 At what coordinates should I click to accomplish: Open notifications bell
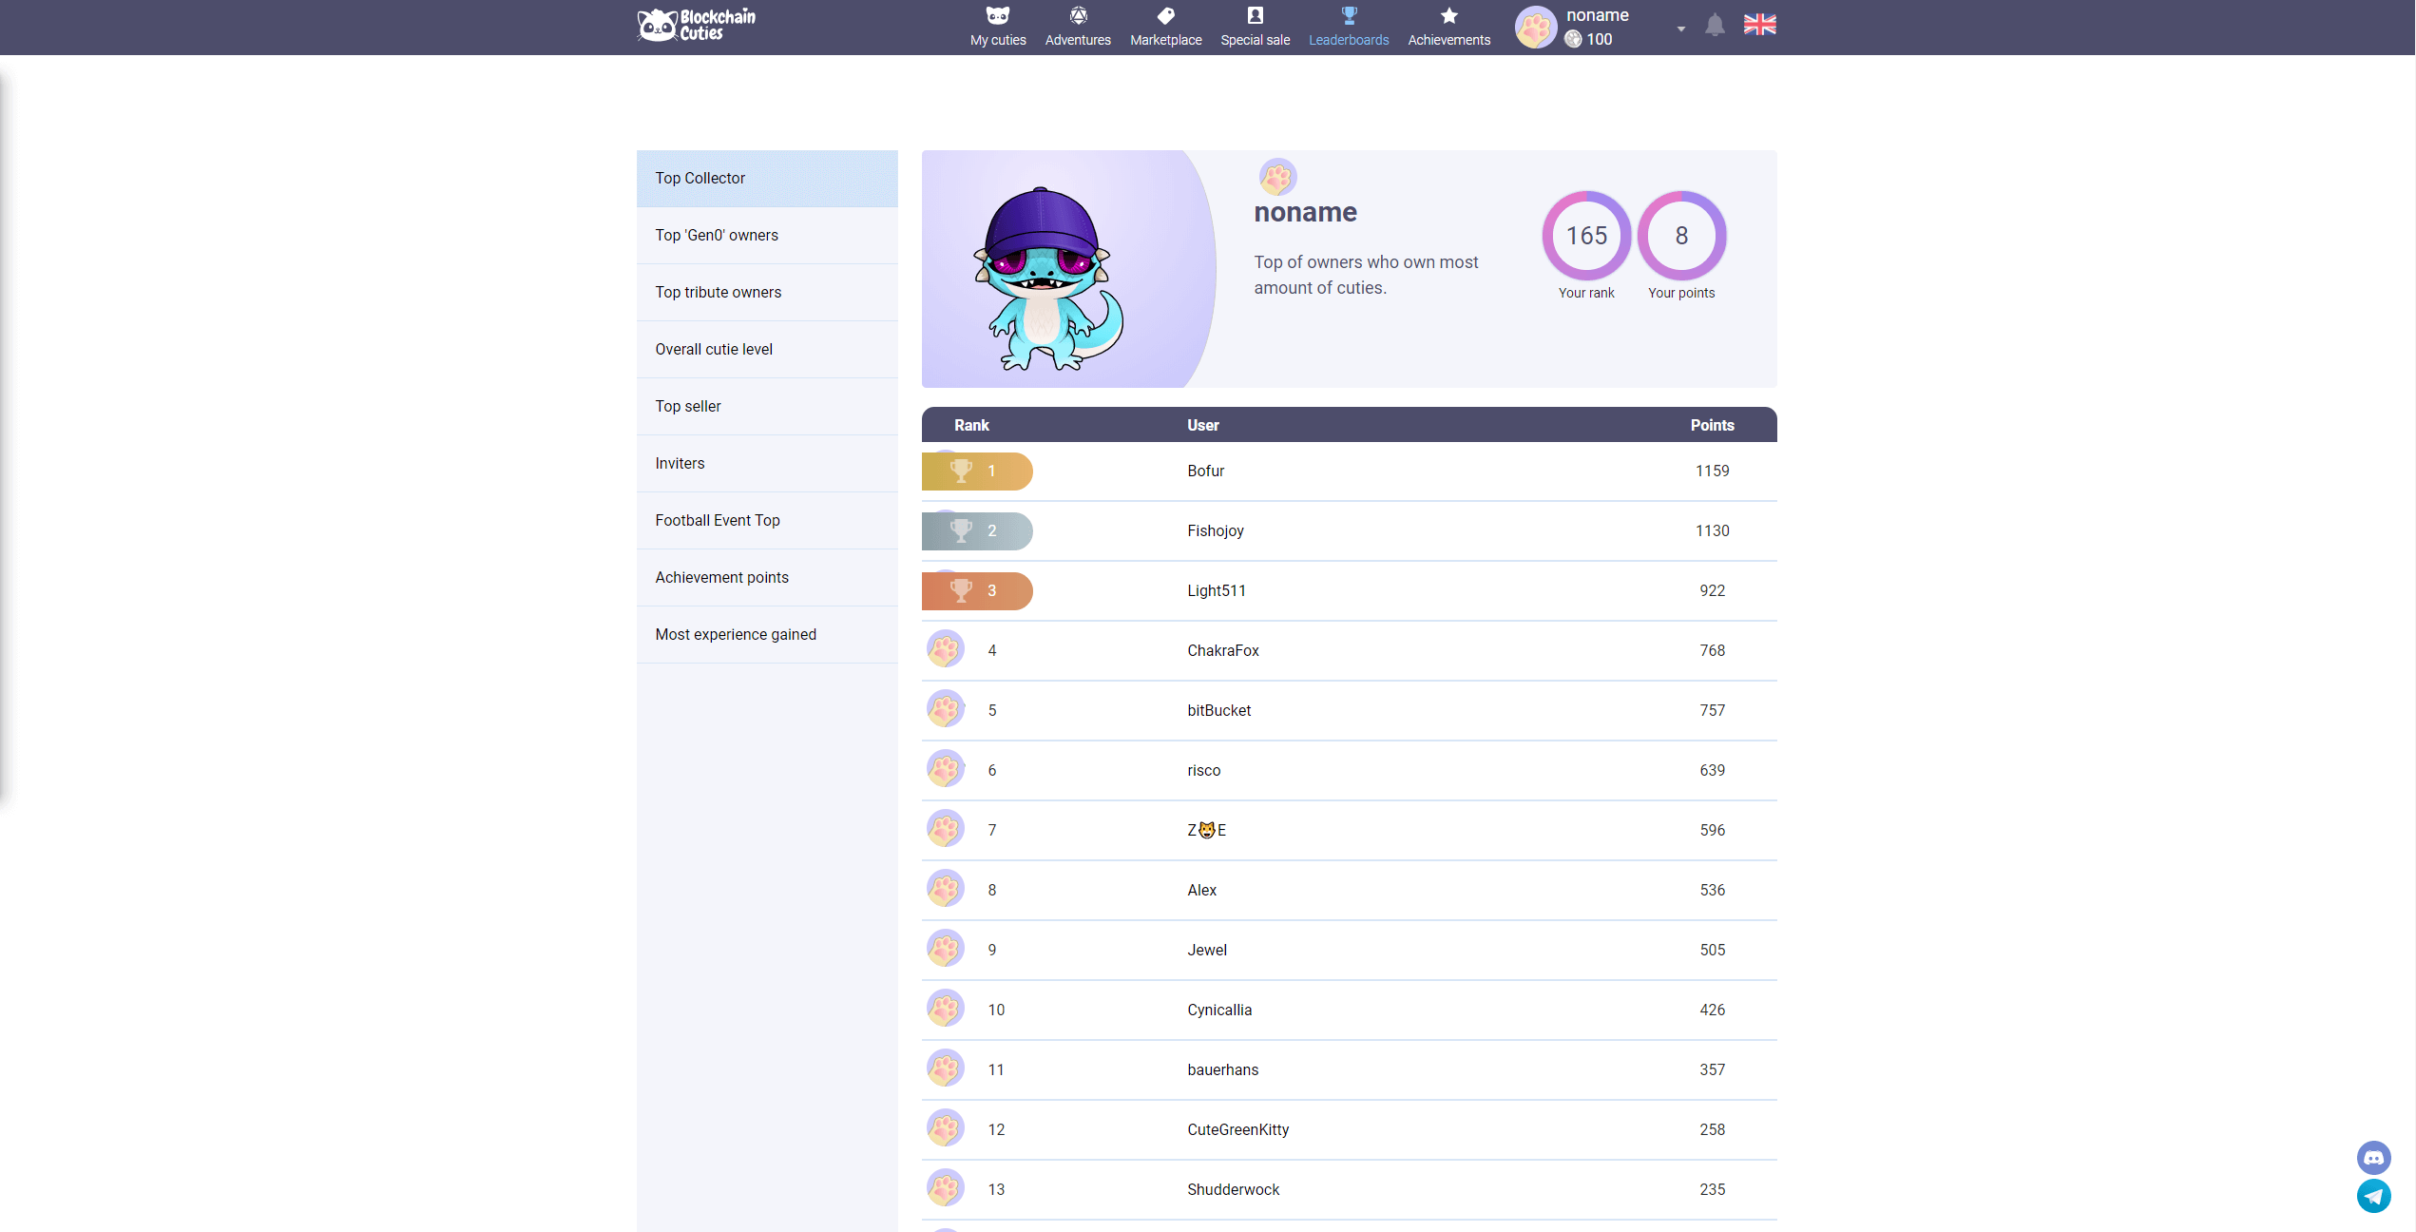[x=1714, y=26]
